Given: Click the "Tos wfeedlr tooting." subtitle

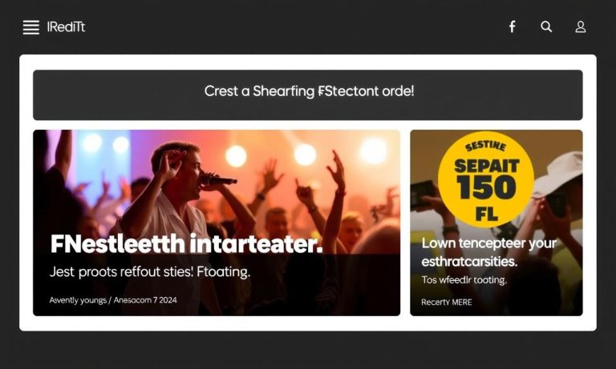Looking at the screenshot, I should [464, 280].
